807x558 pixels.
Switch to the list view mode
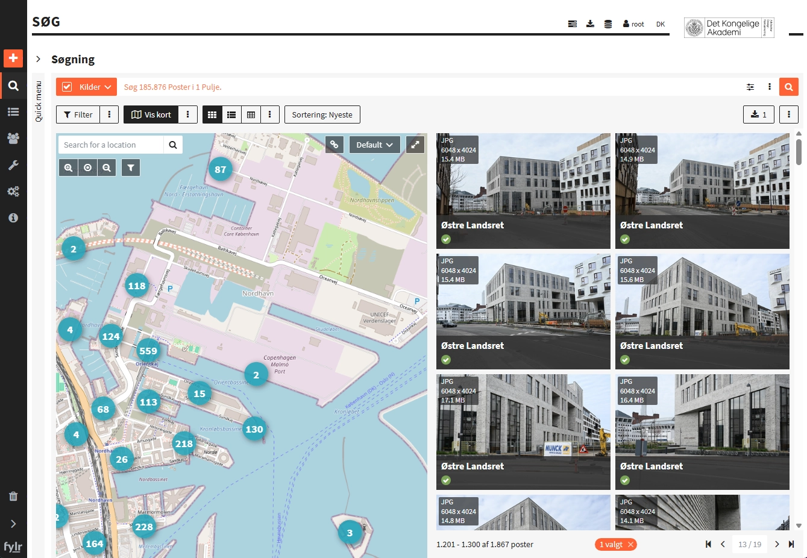[x=231, y=114]
